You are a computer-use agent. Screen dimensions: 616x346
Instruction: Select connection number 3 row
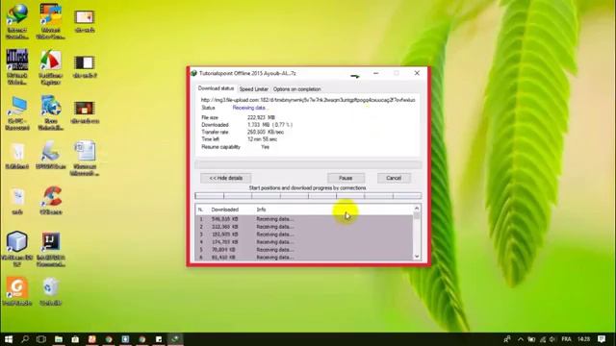point(304,235)
